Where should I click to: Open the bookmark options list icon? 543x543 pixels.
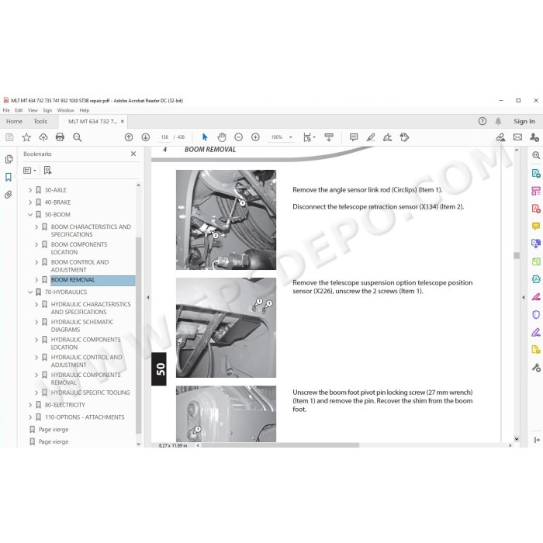point(29,171)
